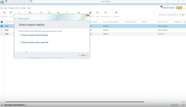The width and height of the screenshot is (186, 107).
Task: Click the filter funnel icon beside client search
Action: point(183,15)
